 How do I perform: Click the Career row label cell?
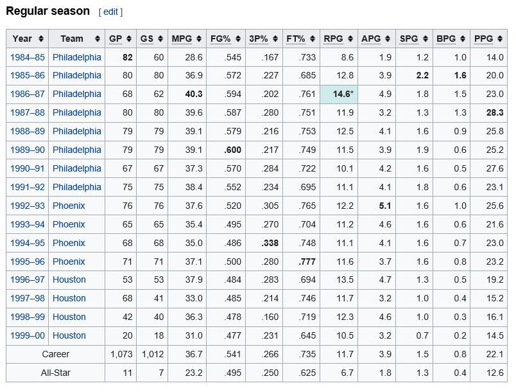pos(56,355)
